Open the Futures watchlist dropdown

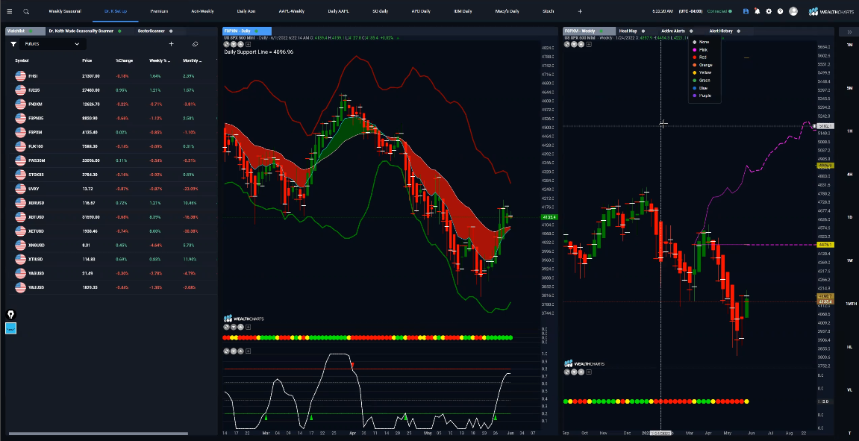(52, 44)
